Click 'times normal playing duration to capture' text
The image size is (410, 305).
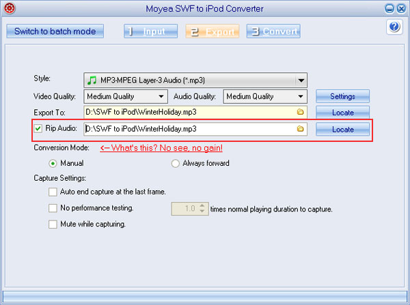tap(271, 209)
